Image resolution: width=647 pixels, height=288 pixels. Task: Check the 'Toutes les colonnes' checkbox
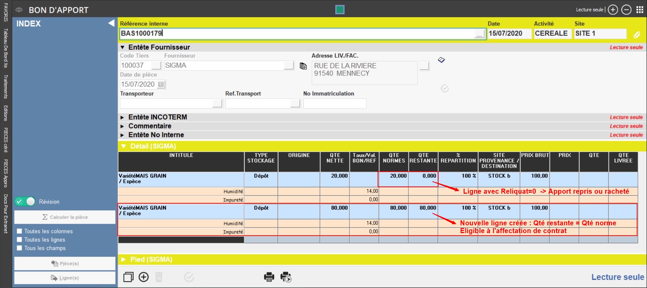20,231
